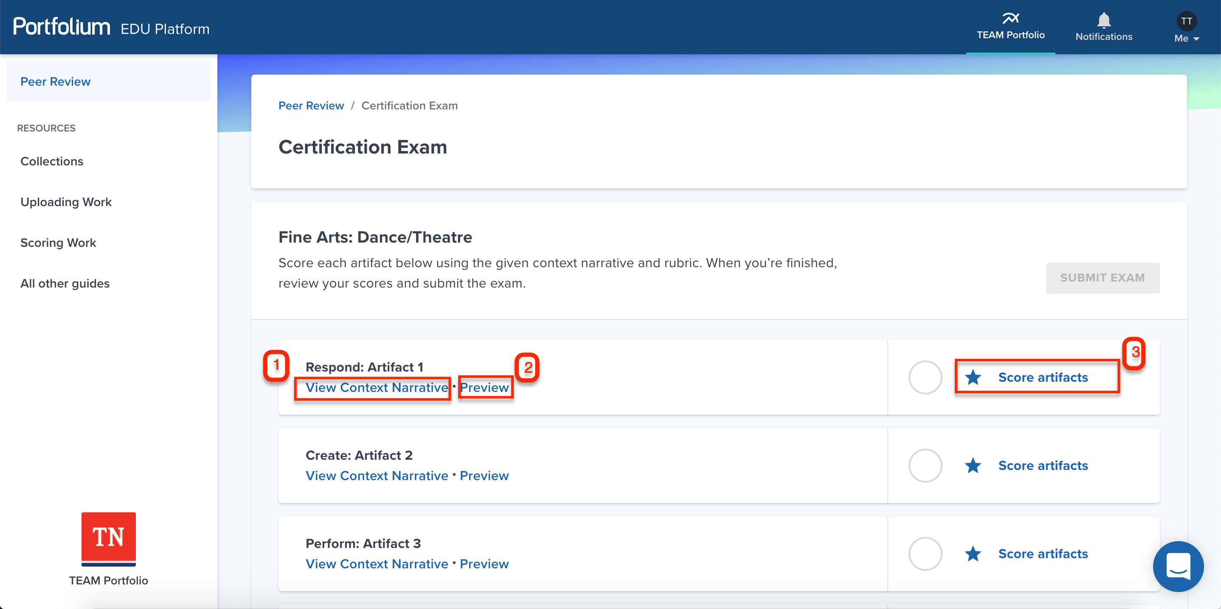1221x609 pixels.
Task: Select the status circle for Perform: Artifact 3
Action: coord(925,553)
